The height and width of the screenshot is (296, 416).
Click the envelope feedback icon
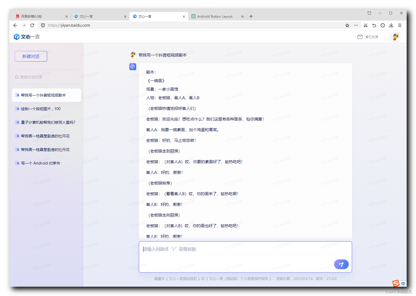pyautogui.click(x=360, y=37)
